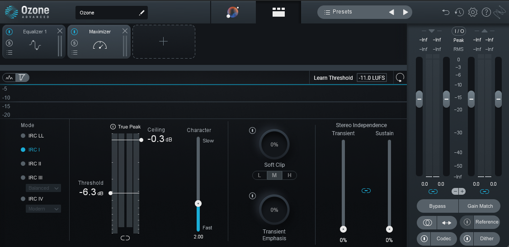Toggle output gain link icon
The image size is (509, 247).
[484, 192]
